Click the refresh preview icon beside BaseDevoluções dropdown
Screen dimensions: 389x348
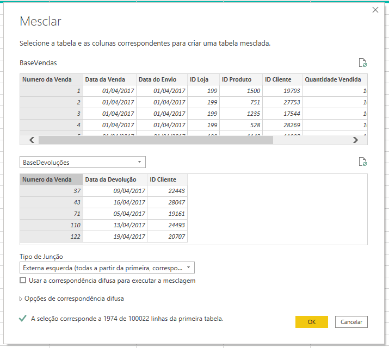pyautogui.click(x=363, y=161)
